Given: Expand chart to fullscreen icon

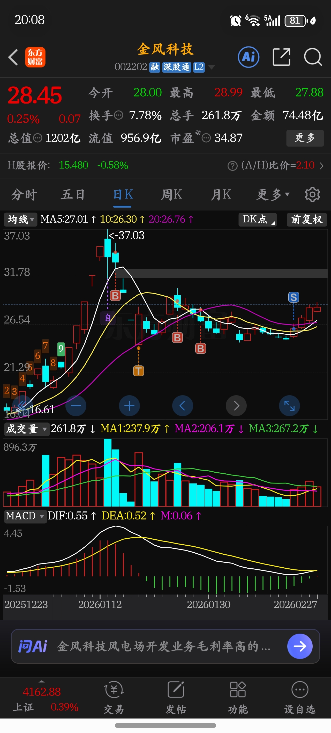Looking at the screenshot, I should (289, 406).
